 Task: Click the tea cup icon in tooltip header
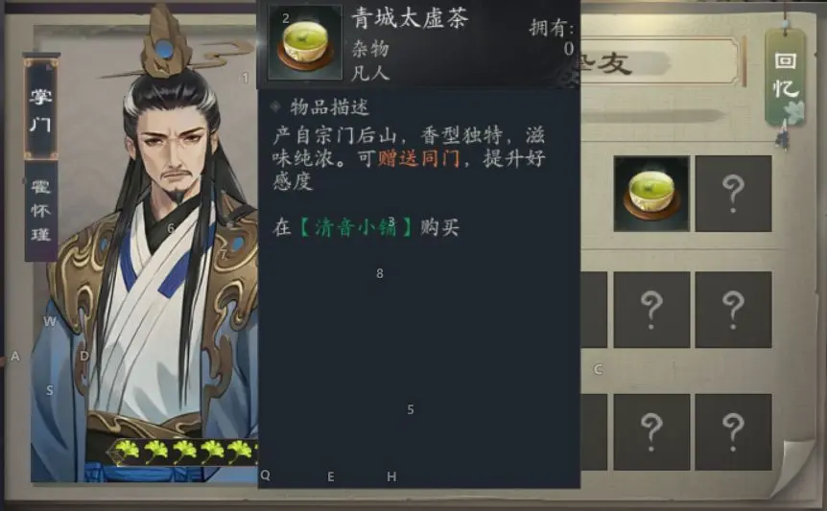[304, 43]
